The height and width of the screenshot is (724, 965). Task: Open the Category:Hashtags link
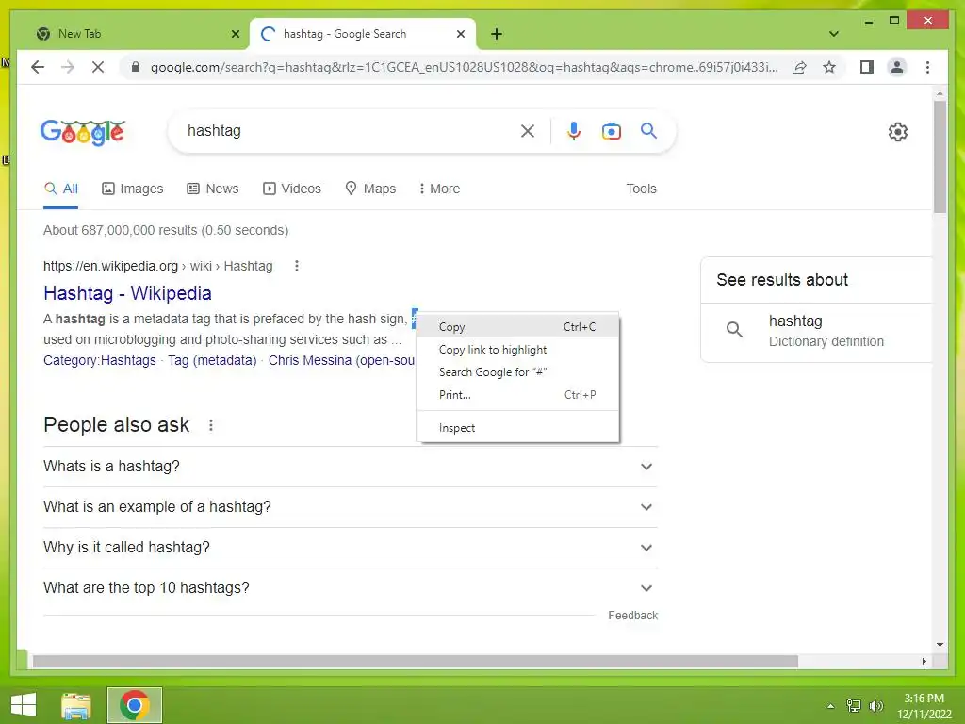coord(100,360)
